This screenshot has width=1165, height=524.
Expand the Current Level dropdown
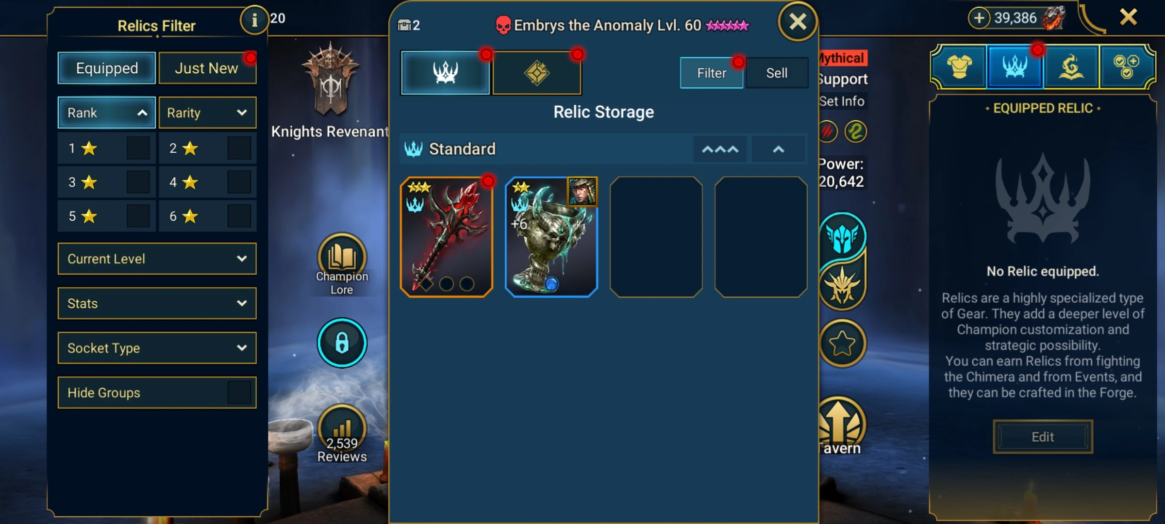(x=157, y=259)
